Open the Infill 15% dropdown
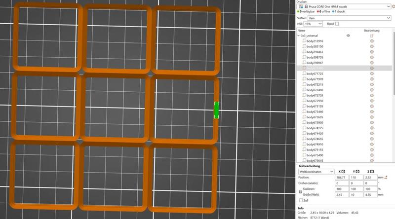Screen dimensions: 395x219 313,24
